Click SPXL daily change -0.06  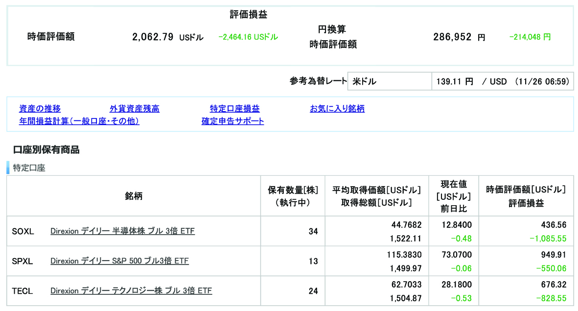[x=461, y=268]
